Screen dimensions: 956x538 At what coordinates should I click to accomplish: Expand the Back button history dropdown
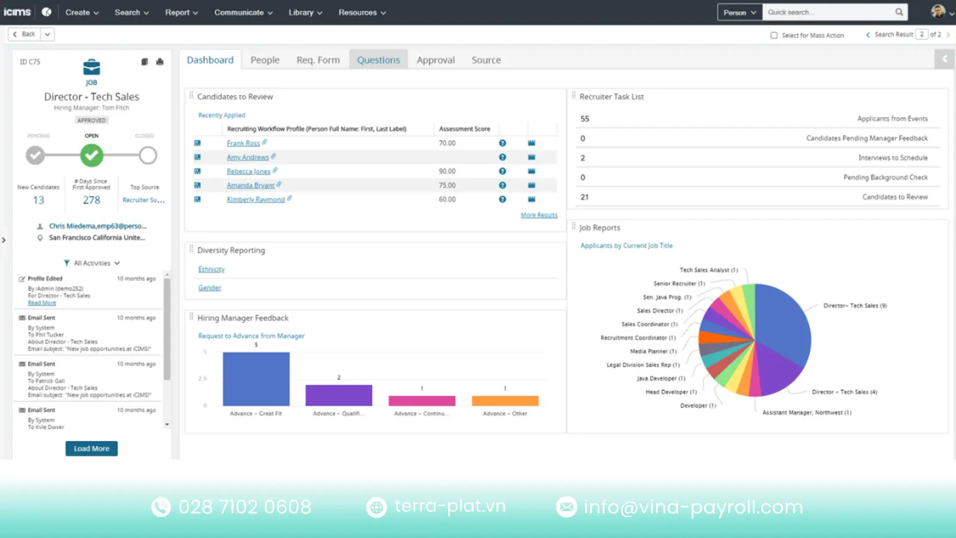point(48,34)
